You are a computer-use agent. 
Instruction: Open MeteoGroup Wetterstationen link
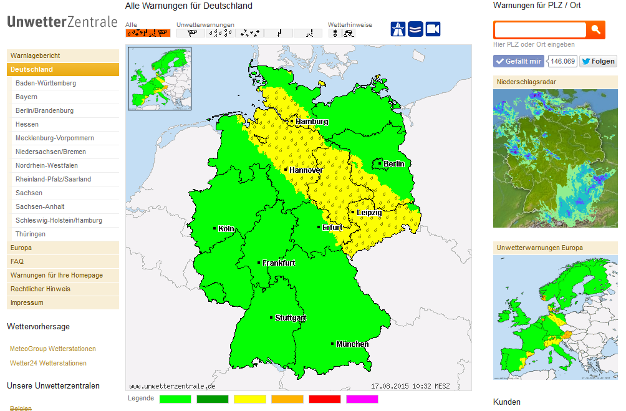coord(53,349)
